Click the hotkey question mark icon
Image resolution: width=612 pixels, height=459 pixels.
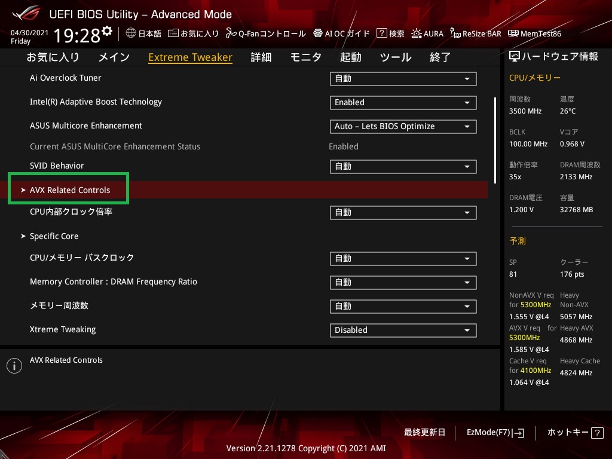[x=597, y=433]
